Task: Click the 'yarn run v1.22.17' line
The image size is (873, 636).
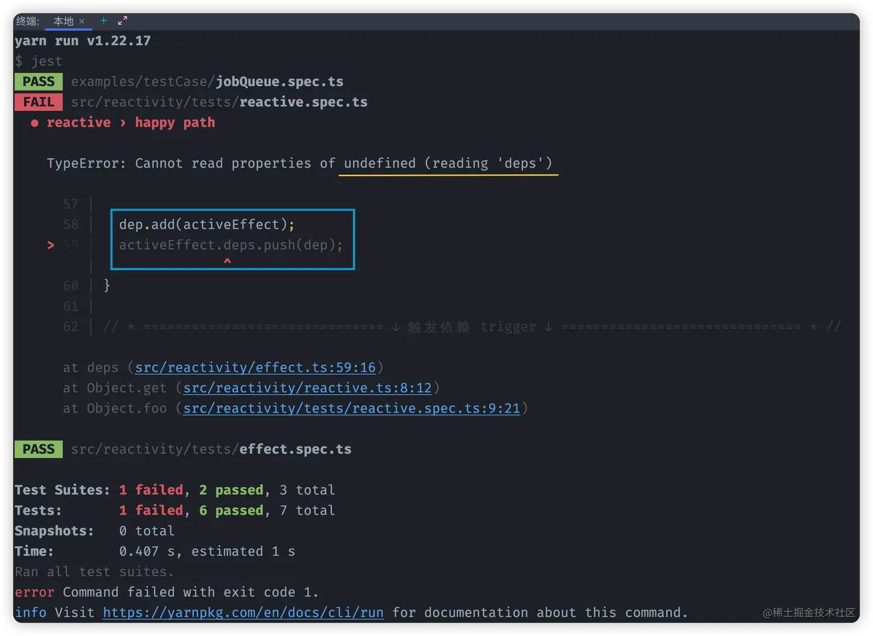Action: tap(83, 41)
